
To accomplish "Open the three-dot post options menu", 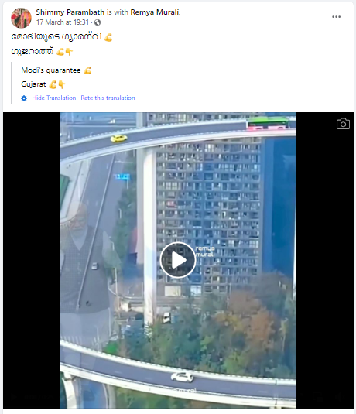I will point(336,17).
